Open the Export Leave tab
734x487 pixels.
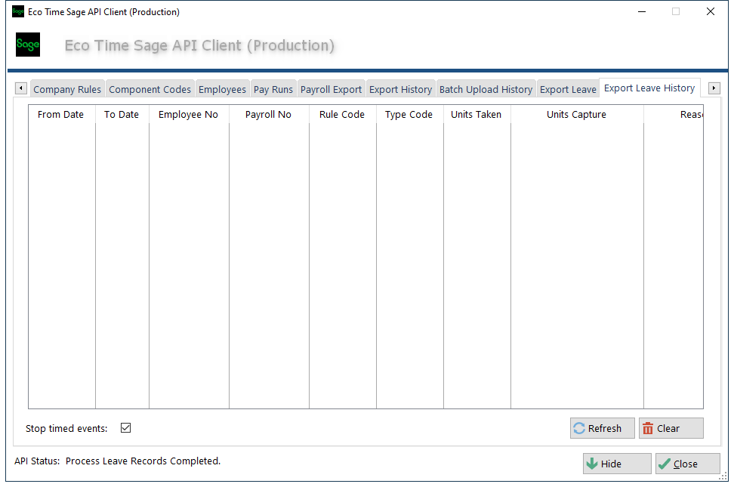[568, 89]
